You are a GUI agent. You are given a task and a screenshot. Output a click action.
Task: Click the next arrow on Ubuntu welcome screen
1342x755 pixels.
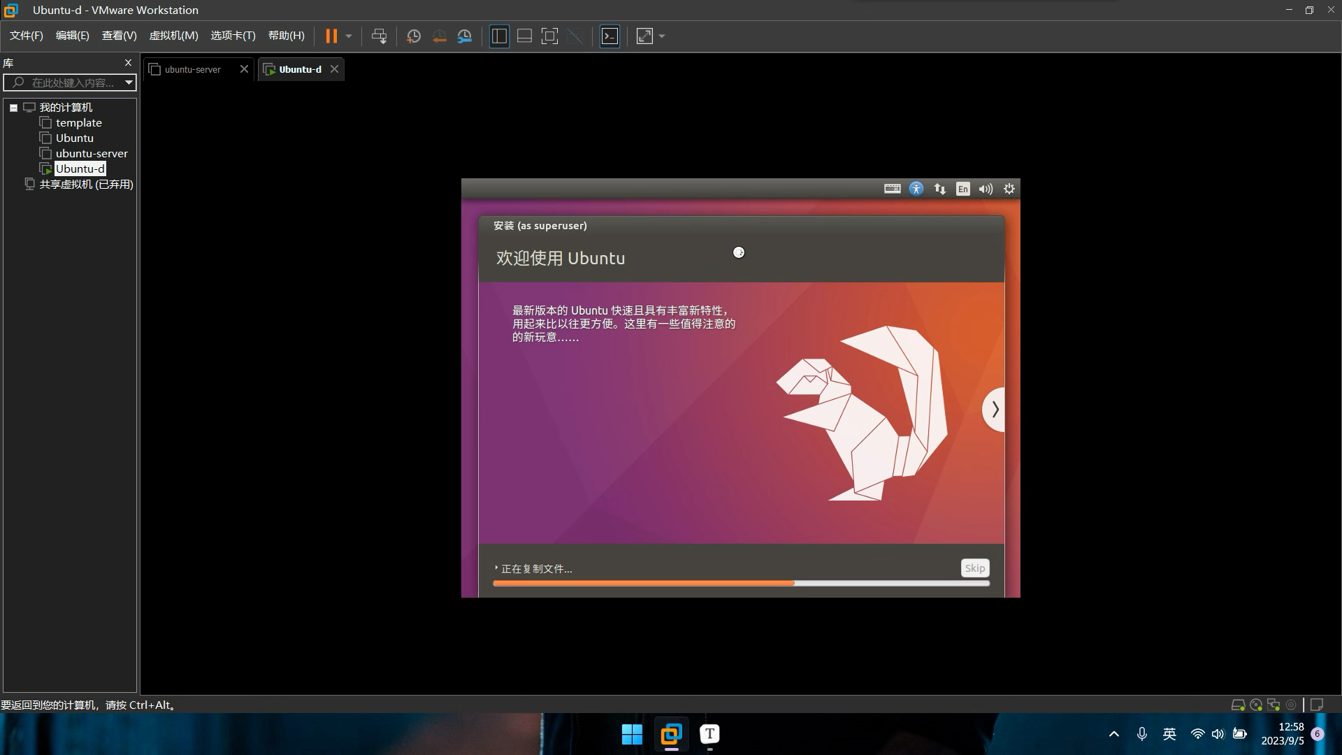click(994, 409)
